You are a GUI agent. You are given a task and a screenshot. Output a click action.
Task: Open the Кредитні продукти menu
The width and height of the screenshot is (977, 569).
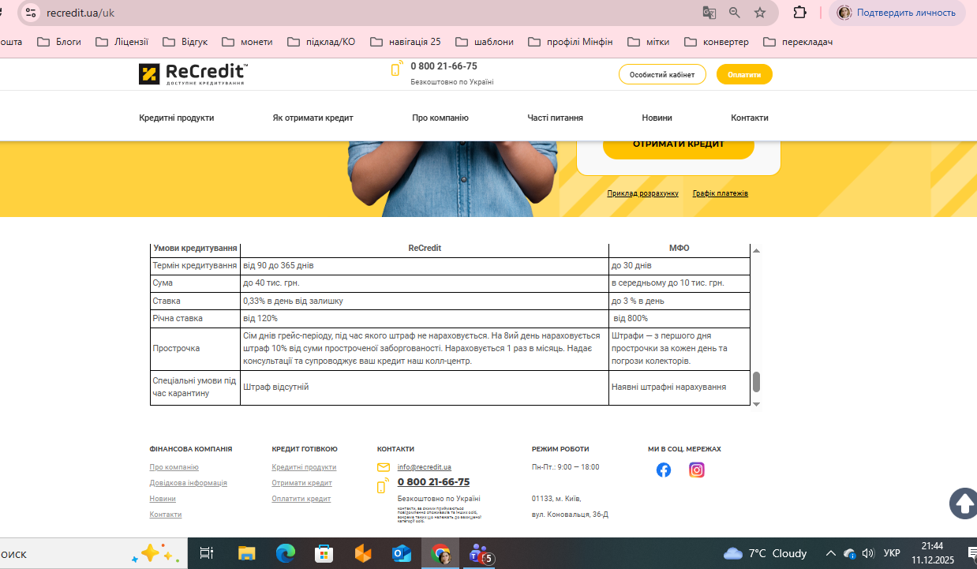click(177, 118)
